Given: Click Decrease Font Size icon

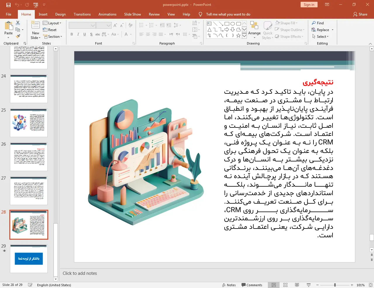Looking at the screenshot, I should pos(122,25).
